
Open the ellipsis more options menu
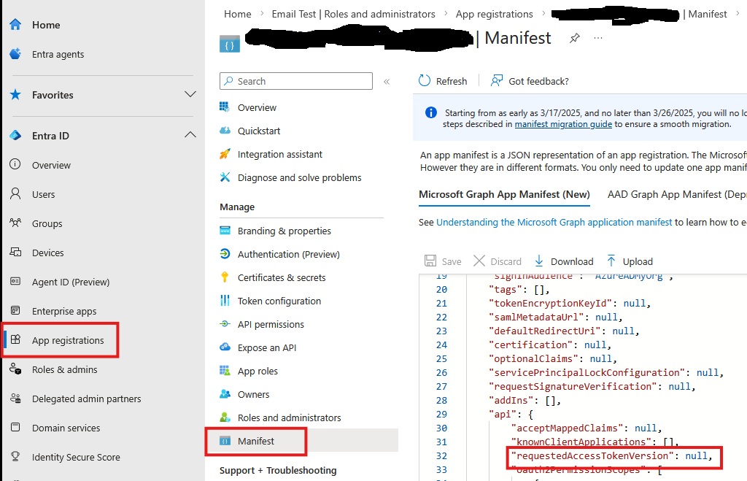598,38
